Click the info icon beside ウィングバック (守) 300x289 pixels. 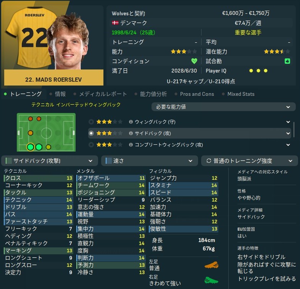click(x=131, y=122)
